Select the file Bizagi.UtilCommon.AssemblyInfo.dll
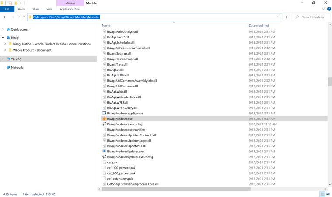 (x=132, y=81)
